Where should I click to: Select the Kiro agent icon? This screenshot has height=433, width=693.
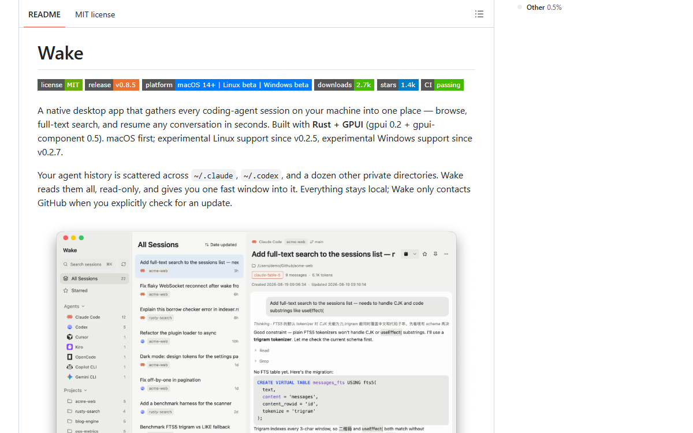[x=69, y=347]
